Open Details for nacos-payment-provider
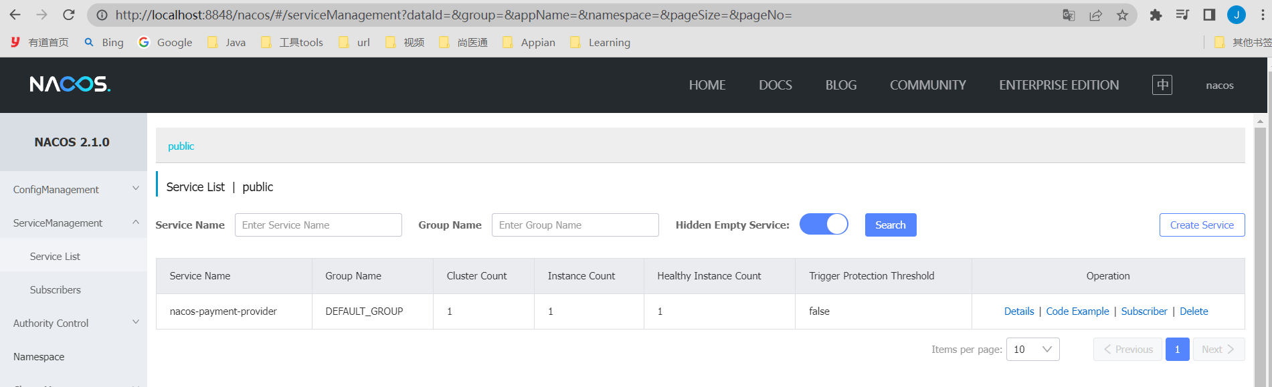This screenshot has height=387, width=1272. (x=1019, y=311)
